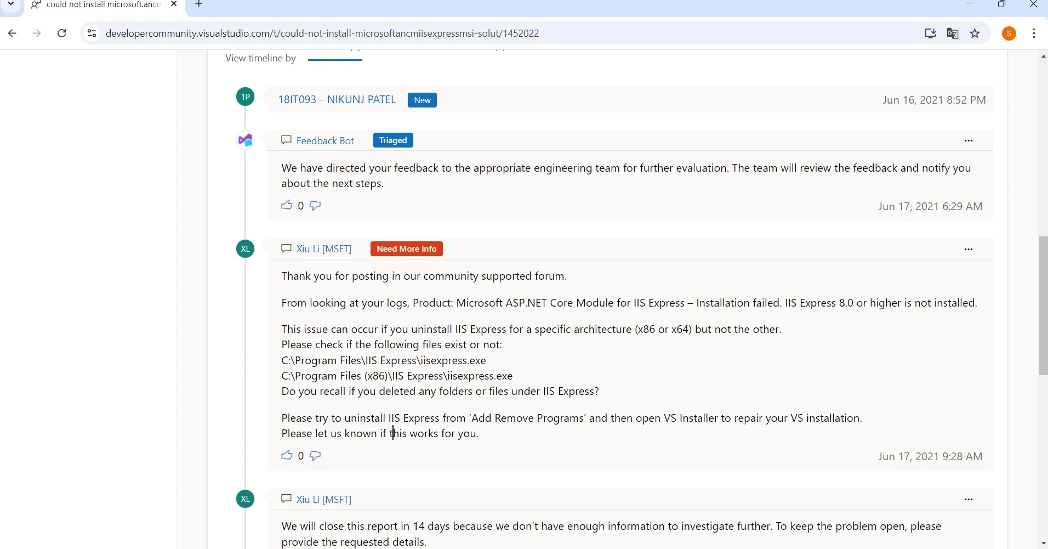Click comment icon beside Need More Info Xiu Li
The image size is (1048, 549).
(x=286, y=249)
